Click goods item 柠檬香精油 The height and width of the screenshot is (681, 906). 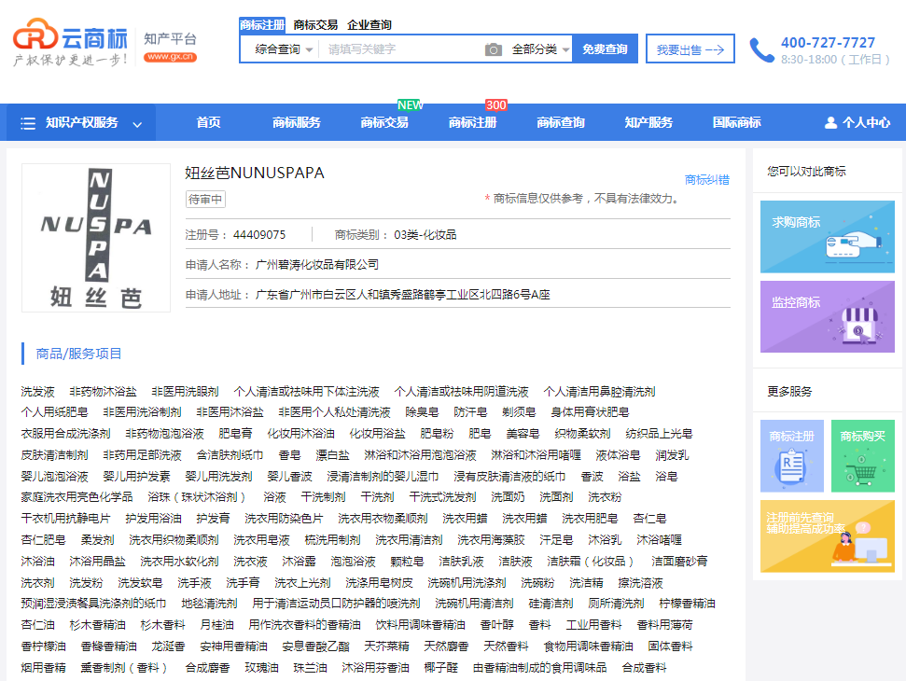(x=687, y=604)
